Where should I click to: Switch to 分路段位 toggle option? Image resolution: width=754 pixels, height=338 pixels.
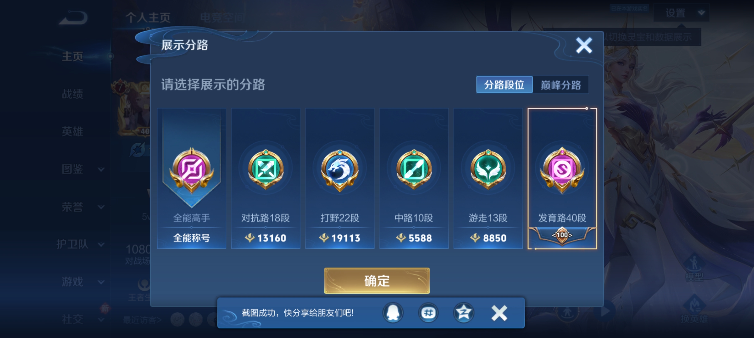504,85
